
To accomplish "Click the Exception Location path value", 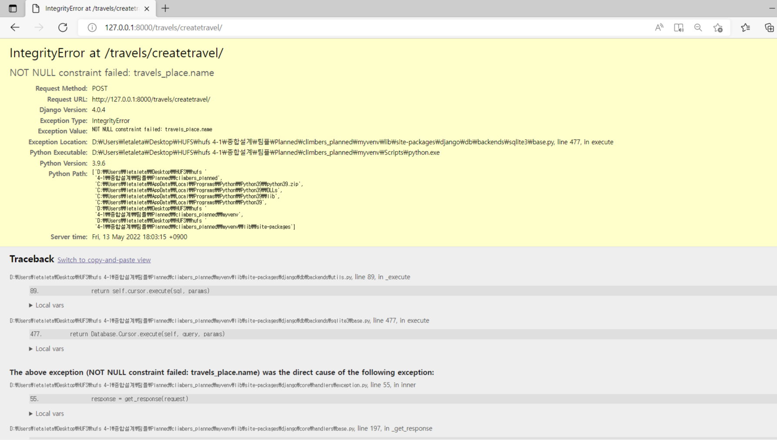I will pos(353,142).
